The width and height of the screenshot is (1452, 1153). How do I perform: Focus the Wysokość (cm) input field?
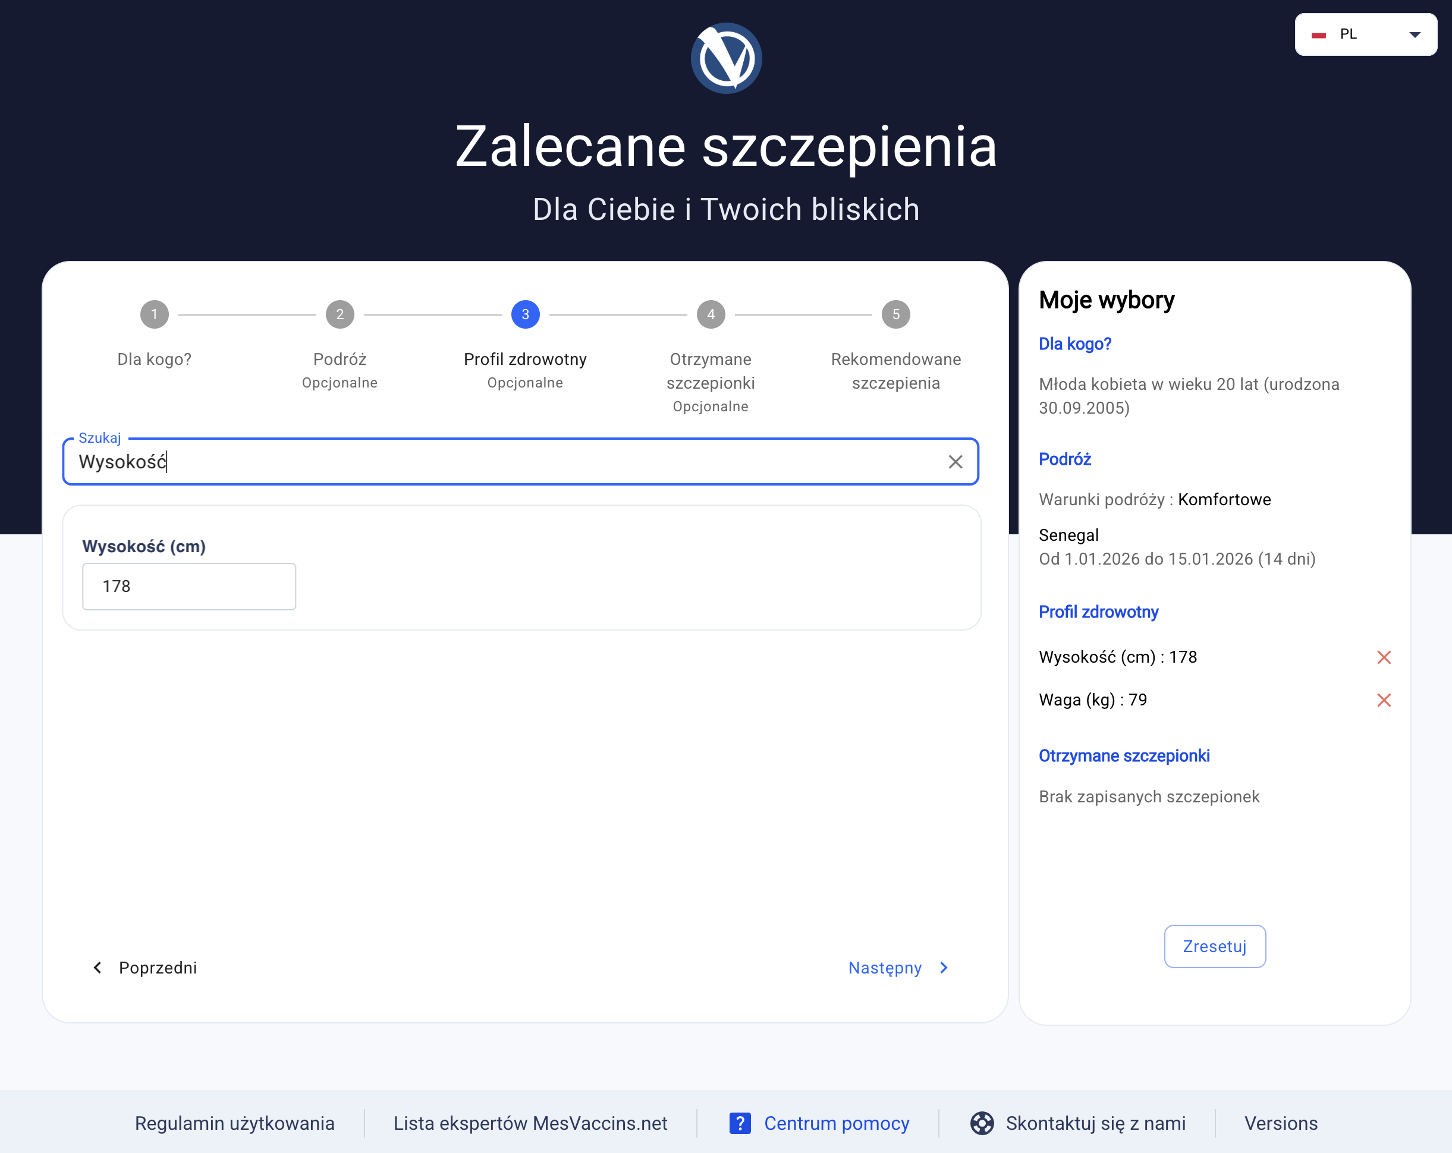point(188,586)
